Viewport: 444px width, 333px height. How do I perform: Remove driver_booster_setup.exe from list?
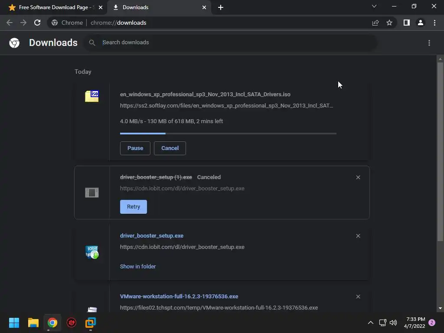[x=358, y=236]
